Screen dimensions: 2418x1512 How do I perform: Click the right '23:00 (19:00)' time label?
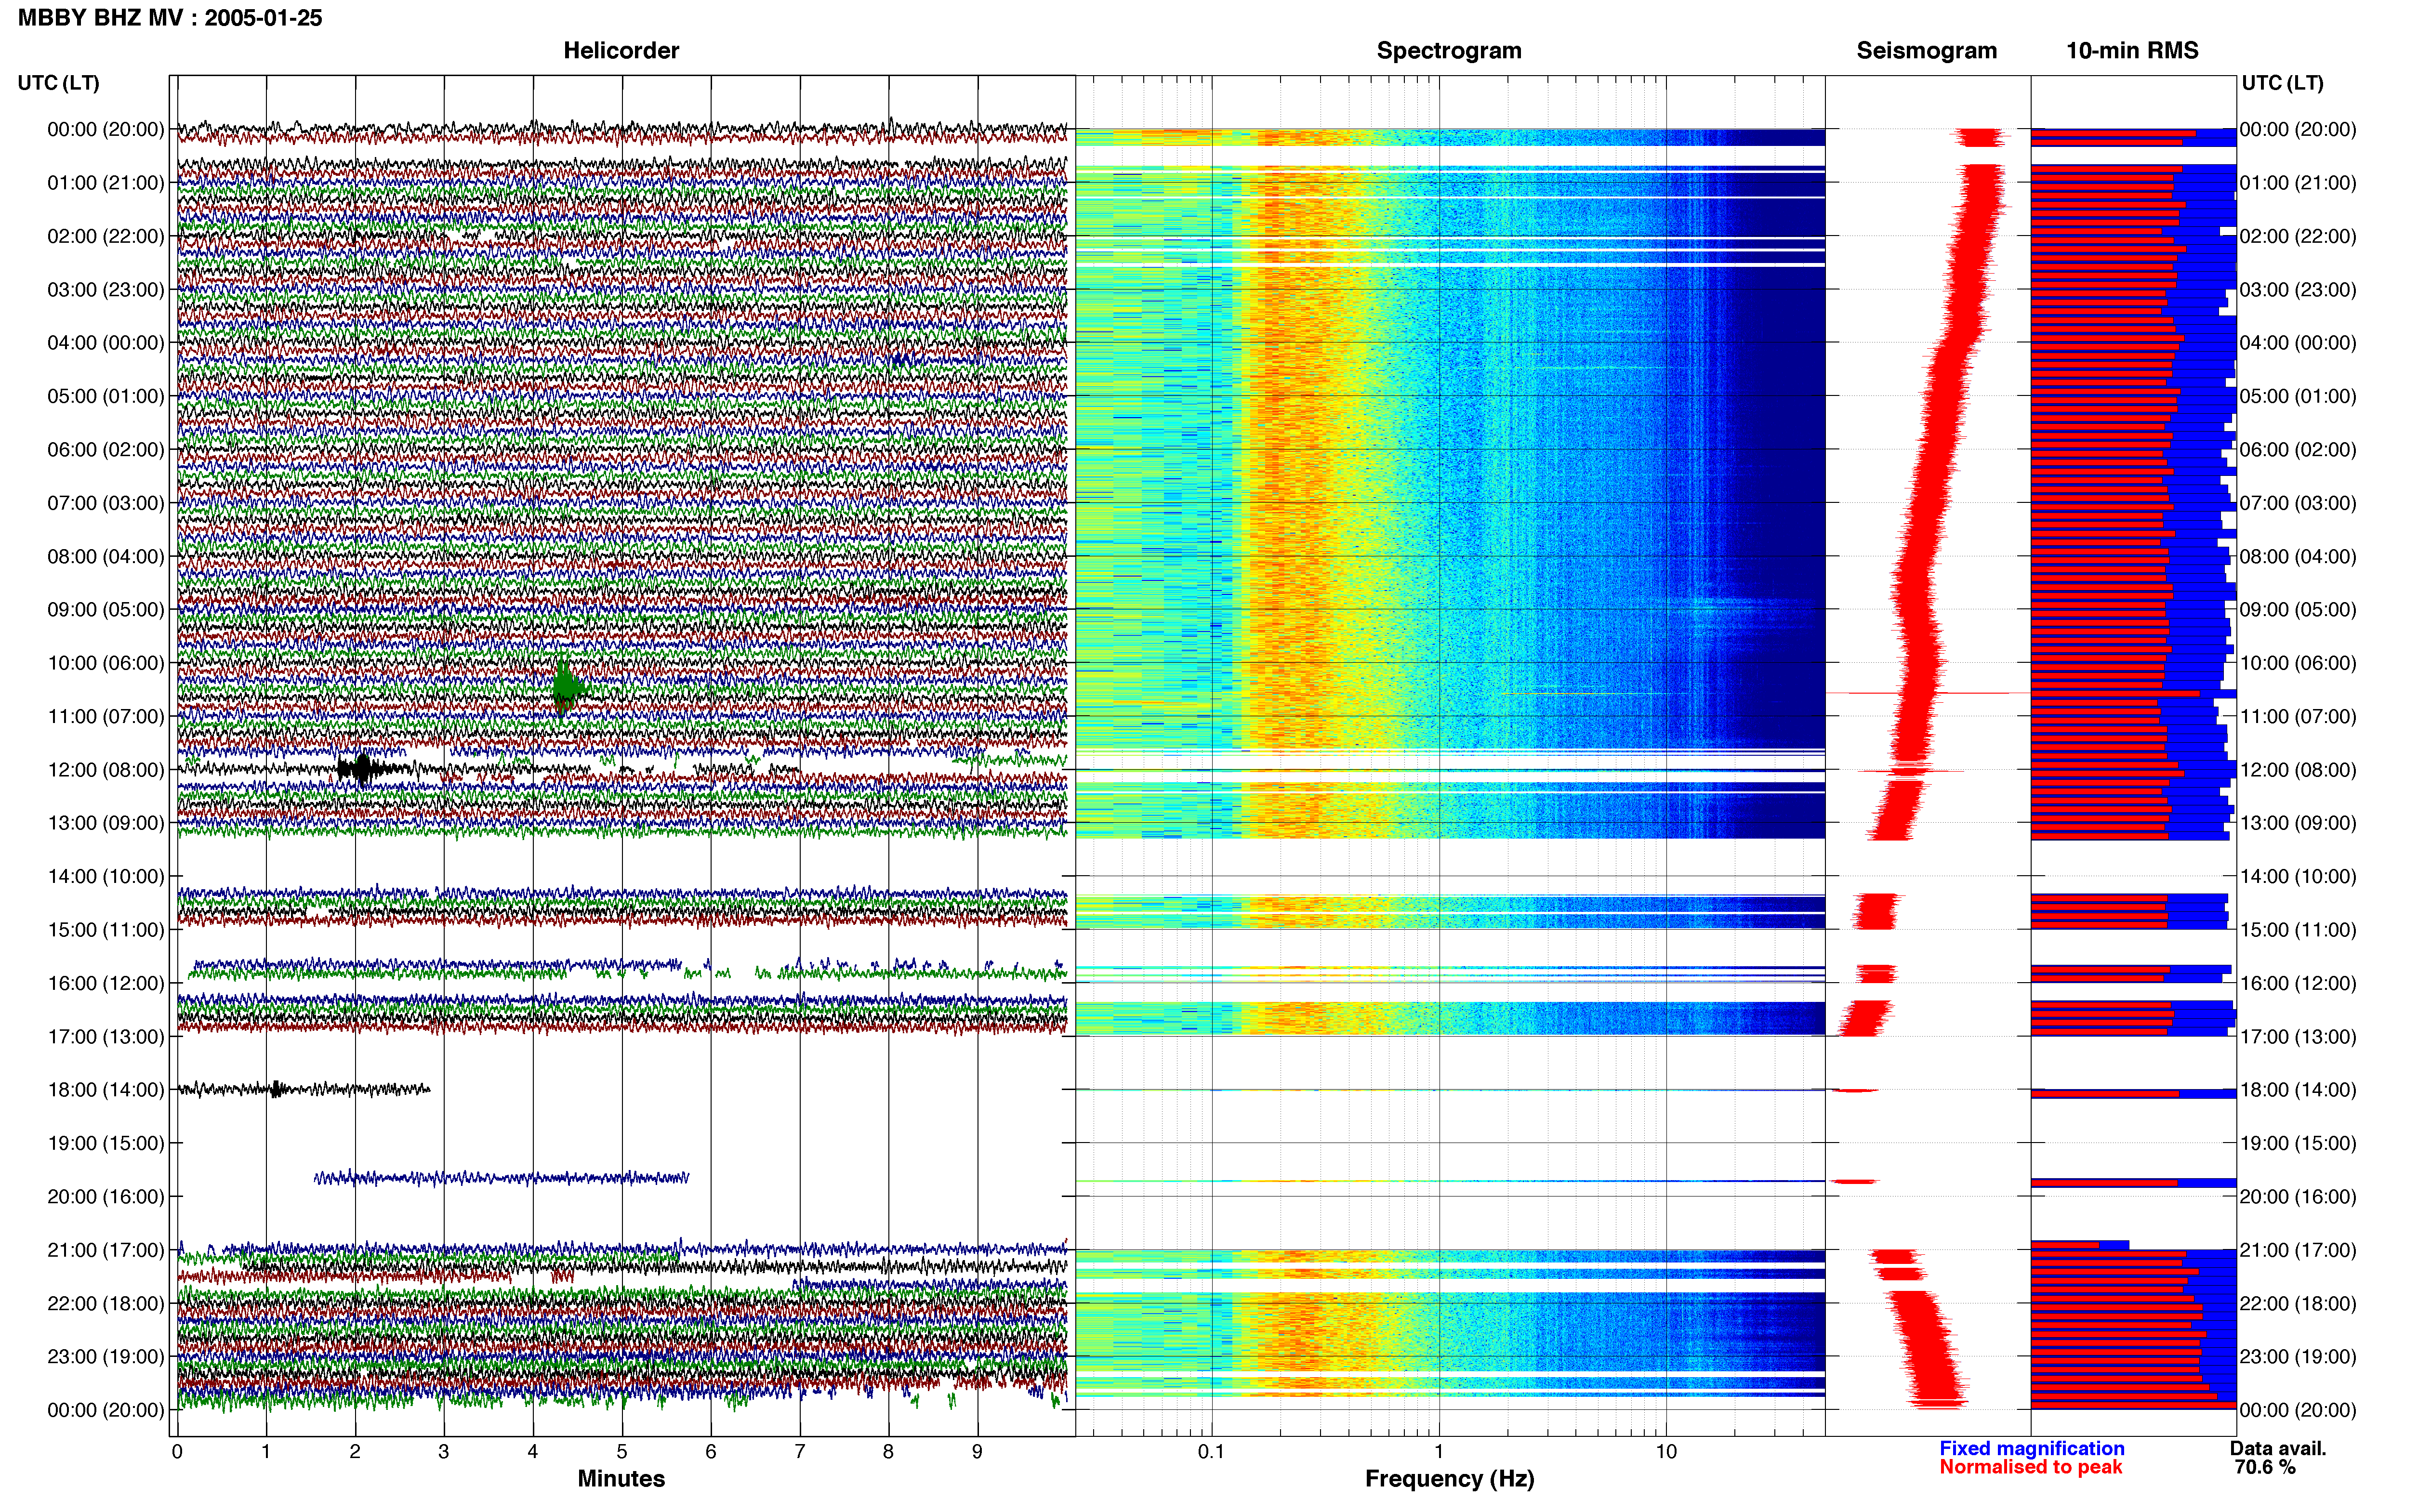pos(2298,1357)
